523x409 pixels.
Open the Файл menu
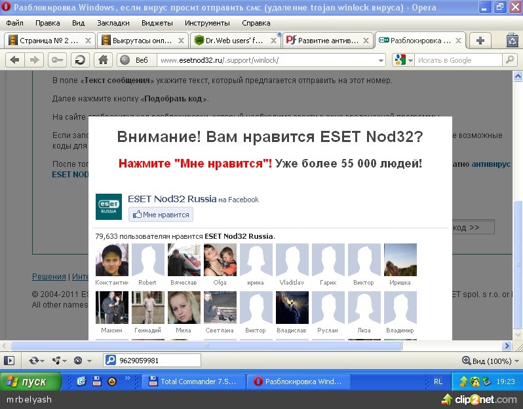[14, 23]
